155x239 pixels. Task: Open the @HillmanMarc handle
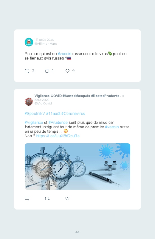click(x=46, y=43)
